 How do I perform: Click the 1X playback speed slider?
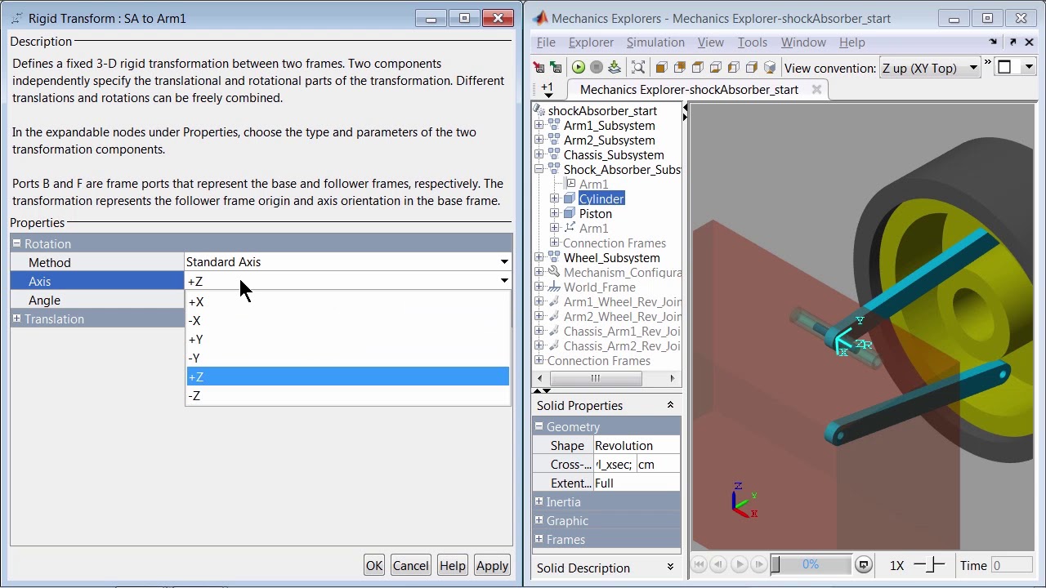(x=929, y=565)
